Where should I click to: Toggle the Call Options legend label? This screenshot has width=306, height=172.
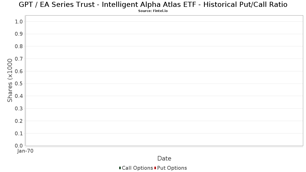click(x=137, y=168)
